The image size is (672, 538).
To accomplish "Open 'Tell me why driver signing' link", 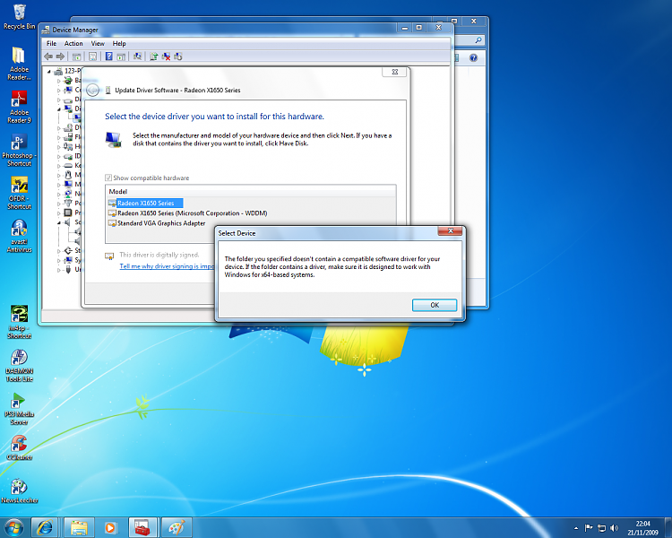I will tap(167, 266).
